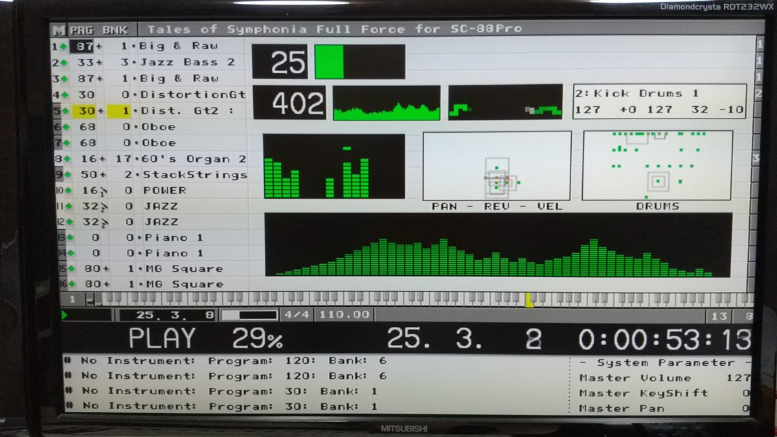Click yellow bank value 1 on channel 5

tap(118, 111)
